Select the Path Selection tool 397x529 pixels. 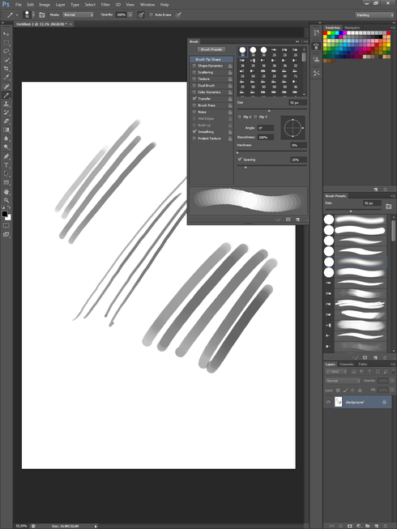(x=6, y=173)
